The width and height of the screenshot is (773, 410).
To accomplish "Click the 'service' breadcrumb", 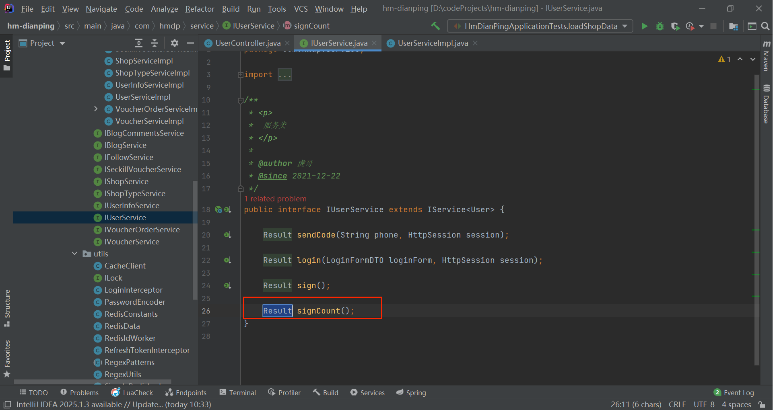I will click(202, 26).
